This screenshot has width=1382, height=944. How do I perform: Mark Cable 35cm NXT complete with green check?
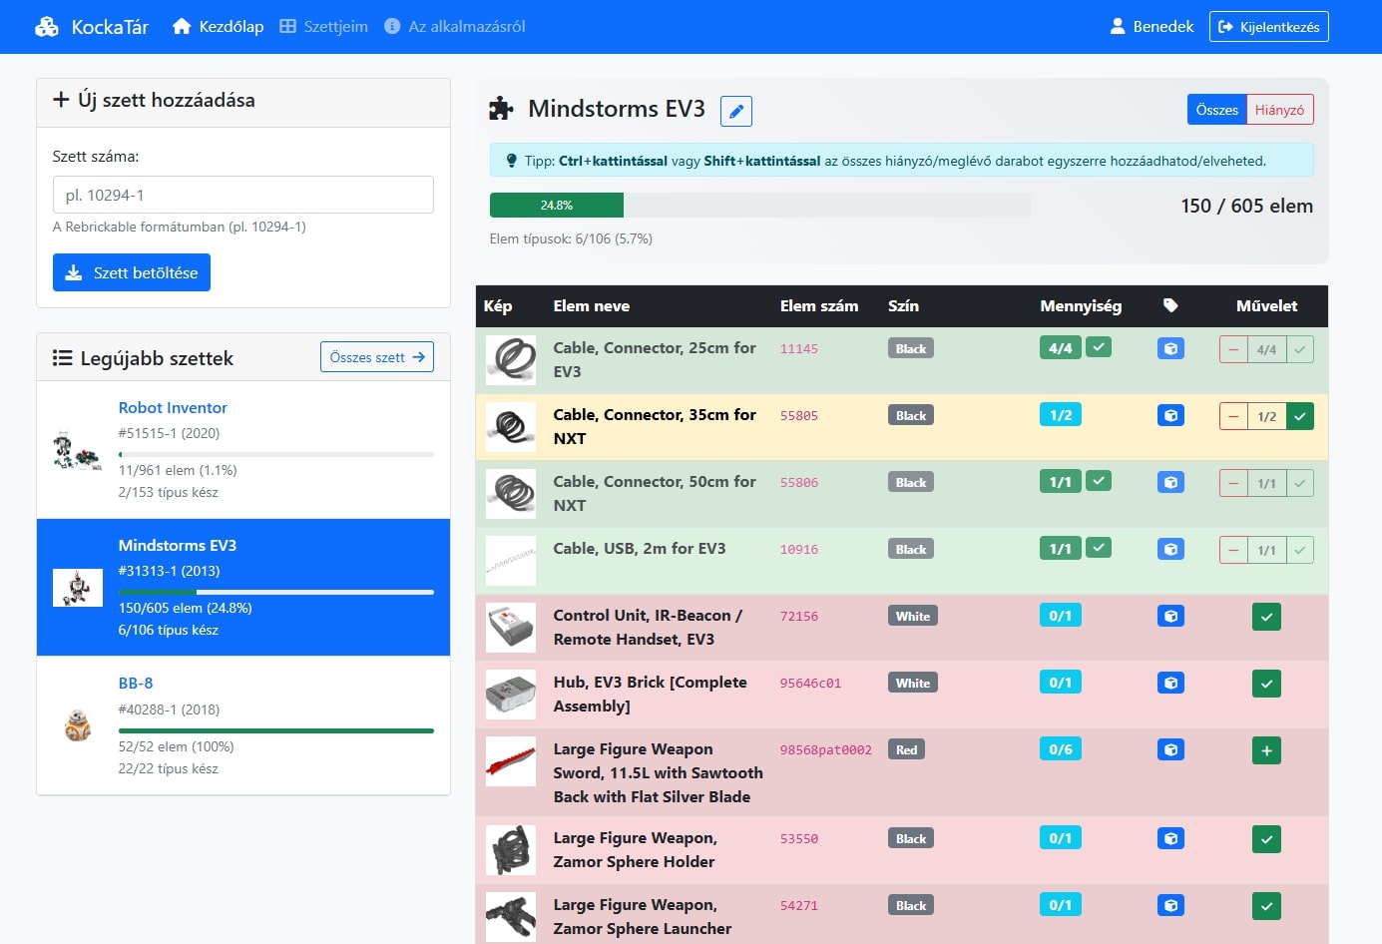[x=1300, y=416]
